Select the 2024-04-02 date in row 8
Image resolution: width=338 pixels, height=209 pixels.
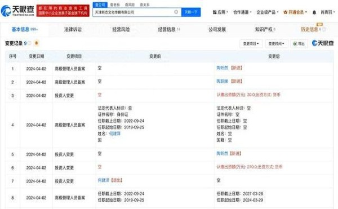click(x=36, y=198)
